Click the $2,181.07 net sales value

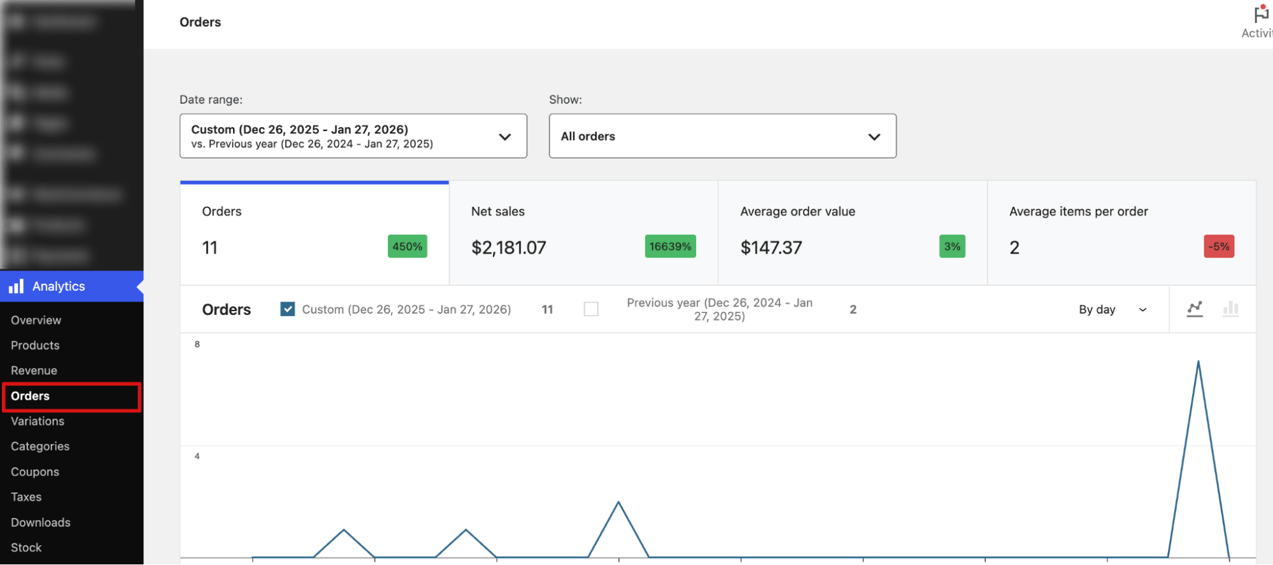pos(509,248)
